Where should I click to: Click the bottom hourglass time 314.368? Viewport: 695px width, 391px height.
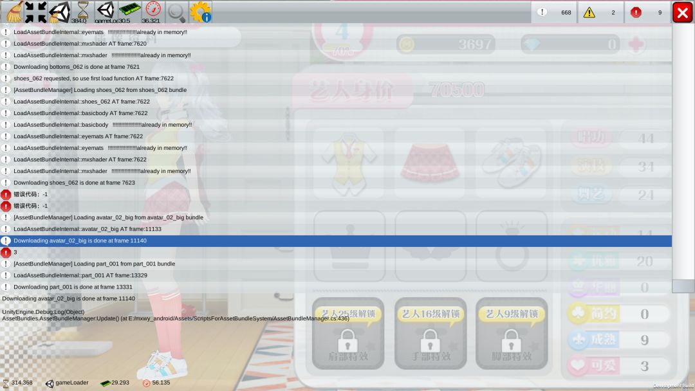tap(18, 383)
